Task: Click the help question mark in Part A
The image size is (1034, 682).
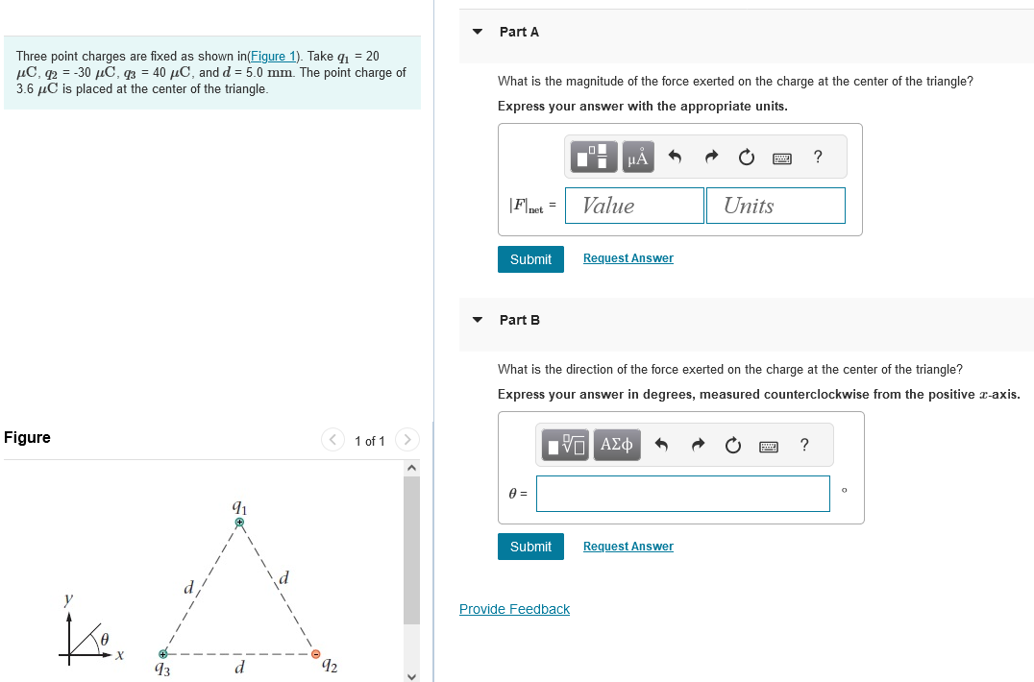Action: click(817, 157)
